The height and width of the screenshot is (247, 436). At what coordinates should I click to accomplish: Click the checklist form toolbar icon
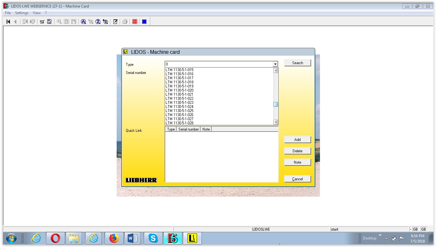tap(49, 22)
